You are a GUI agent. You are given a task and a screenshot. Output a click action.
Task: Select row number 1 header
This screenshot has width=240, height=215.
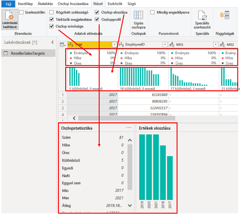pos(63,95)
